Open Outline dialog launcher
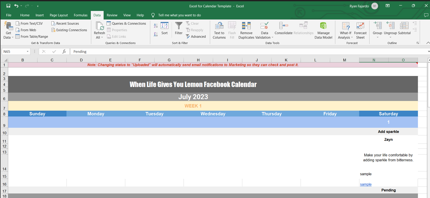Image resolution: width=430 pixels, height=198 pixels. pos(418,43)
